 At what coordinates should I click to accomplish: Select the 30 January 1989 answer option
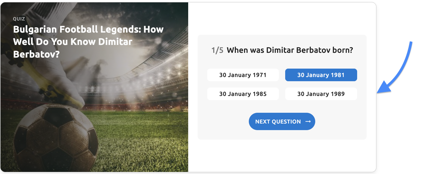click(x=321, y=94)
